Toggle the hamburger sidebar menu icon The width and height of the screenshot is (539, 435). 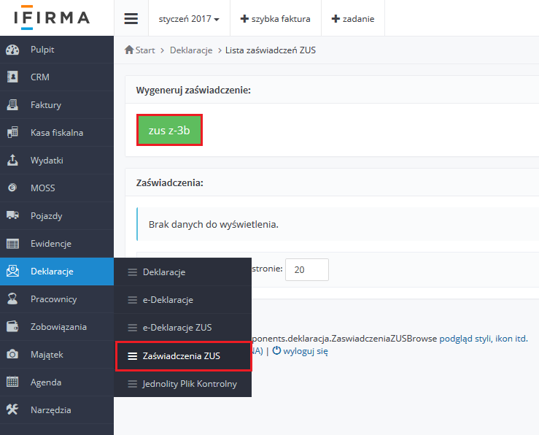[x=131, y=18]
